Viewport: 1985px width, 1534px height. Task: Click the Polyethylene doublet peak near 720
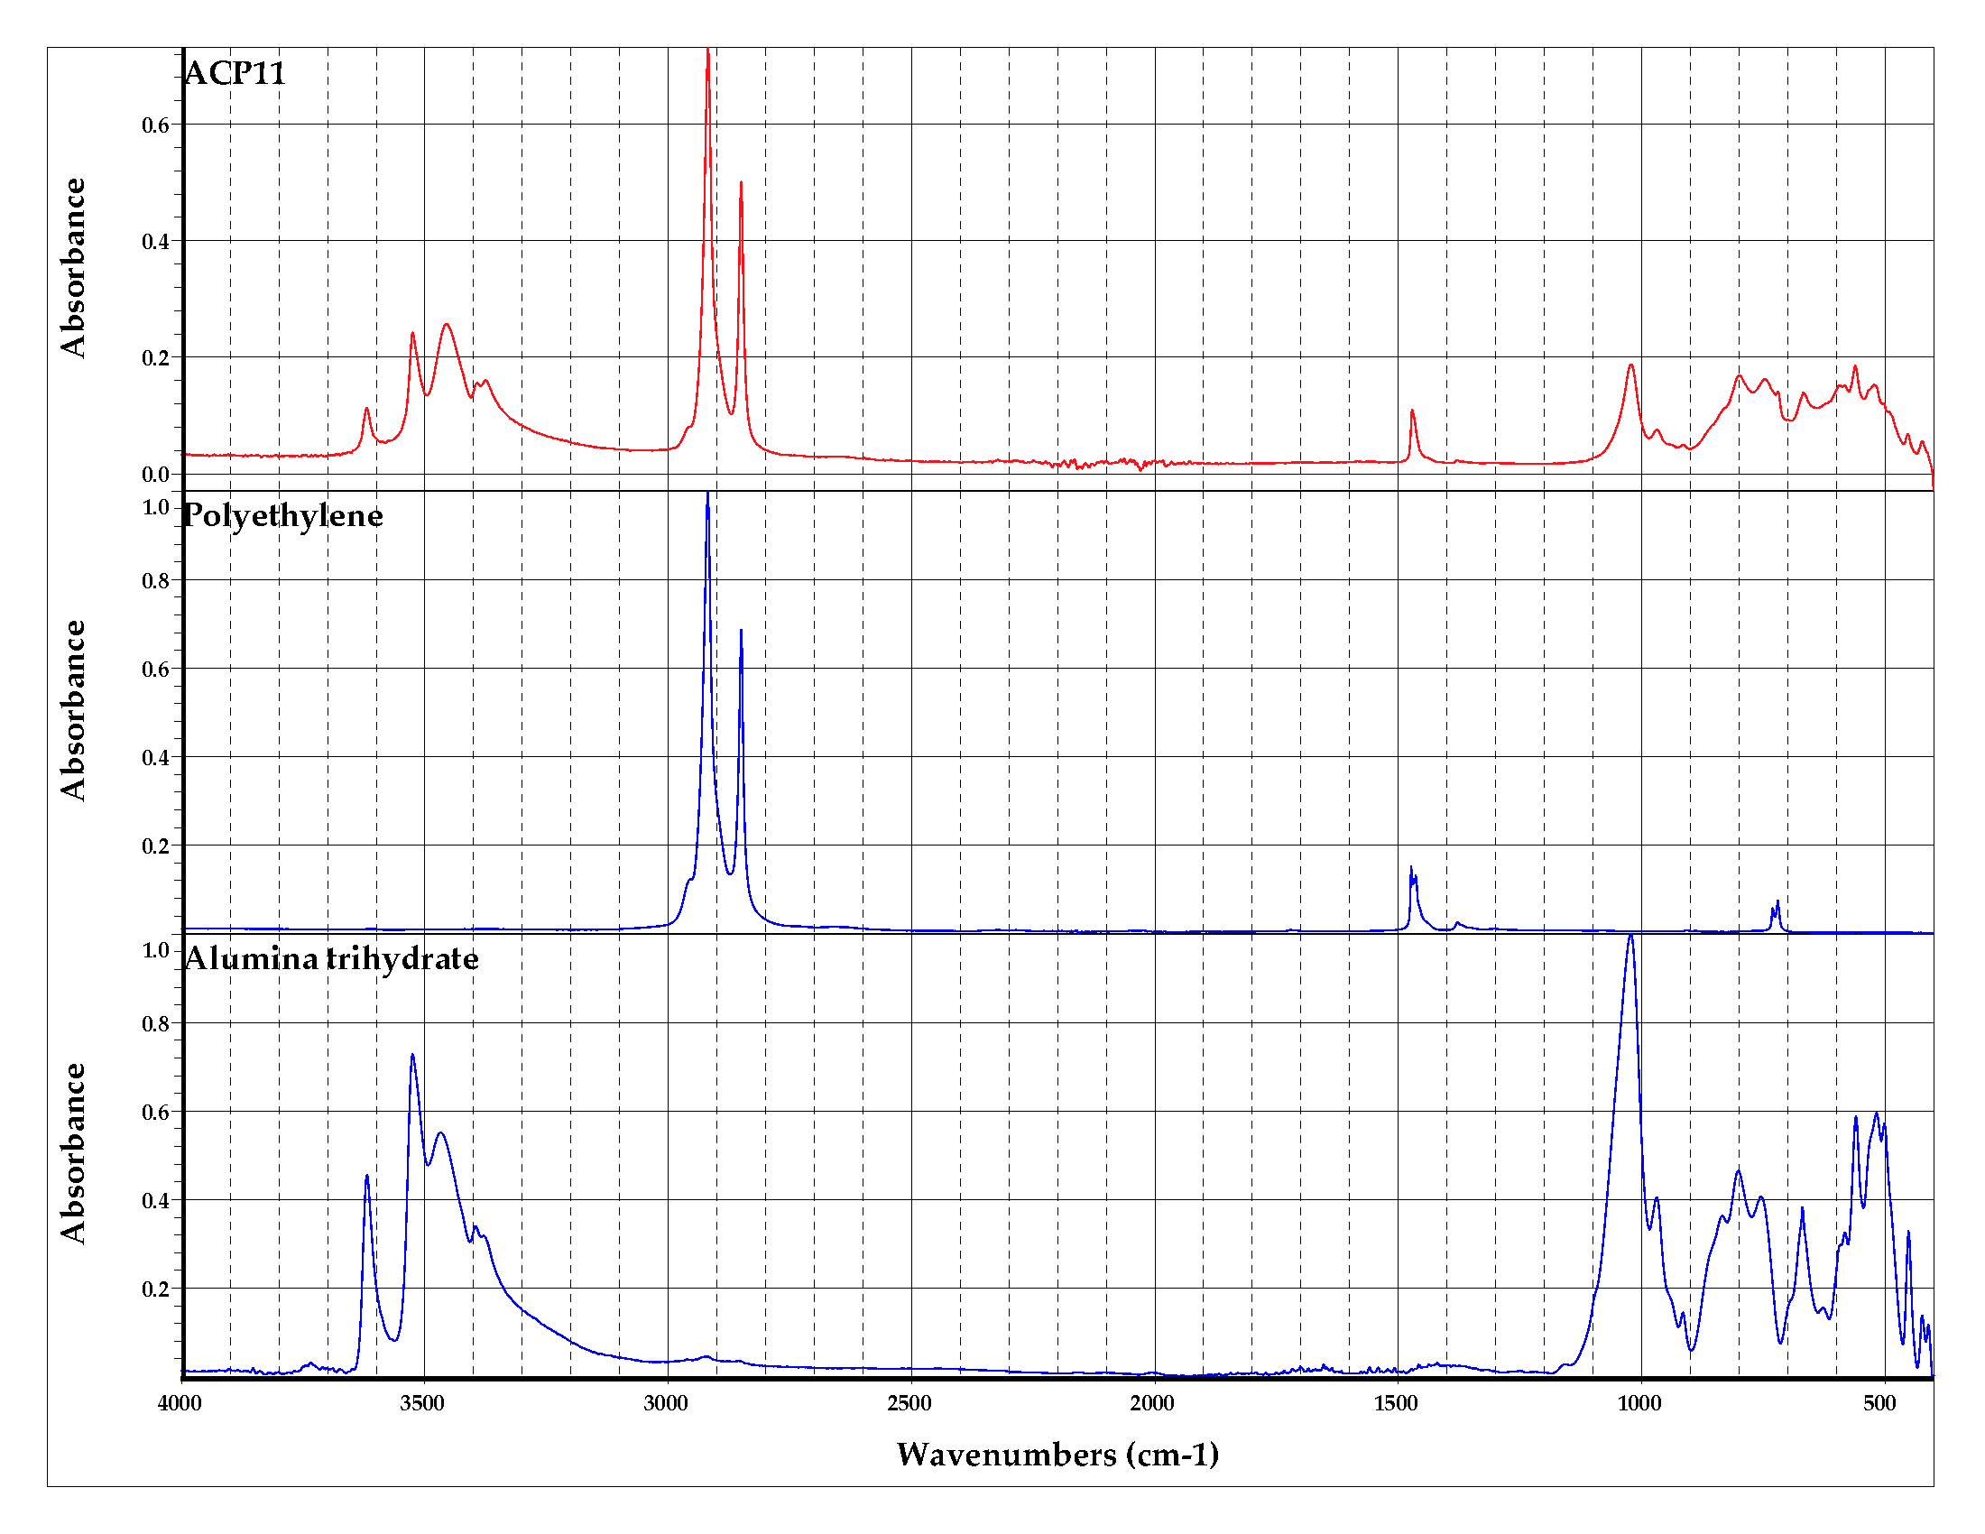[1776, 908]
